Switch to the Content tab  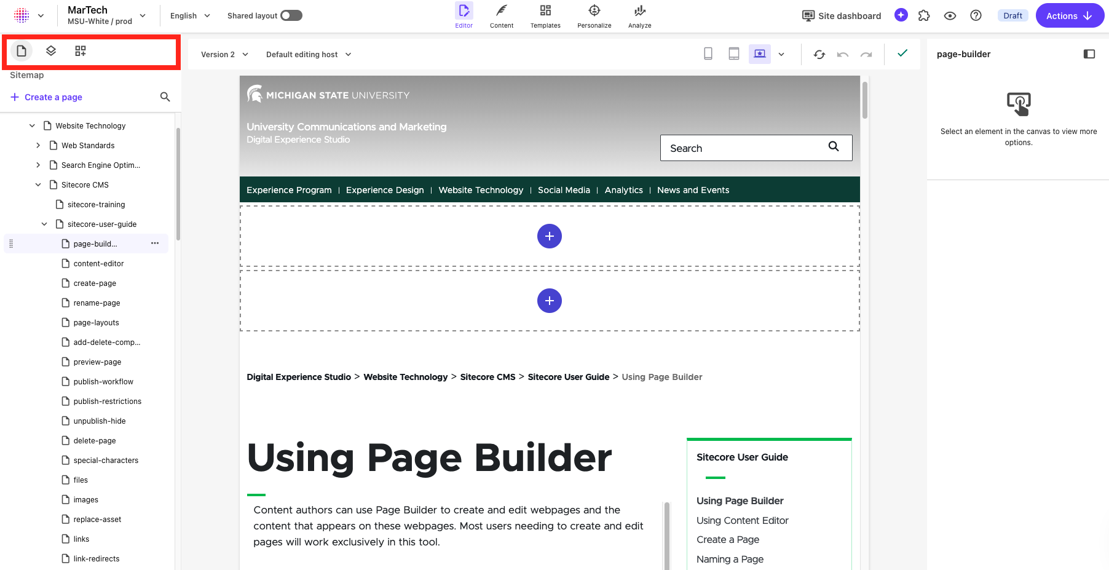[502, 15]
